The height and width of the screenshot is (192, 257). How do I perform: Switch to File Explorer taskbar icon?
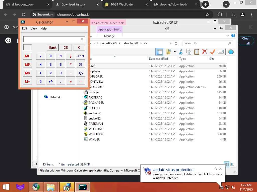point(51,187)
